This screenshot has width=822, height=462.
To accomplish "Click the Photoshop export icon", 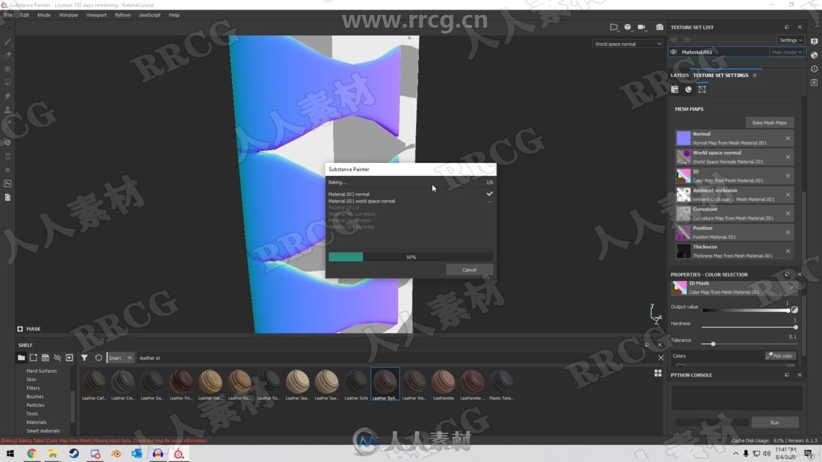I will click(x=8, y=184).
